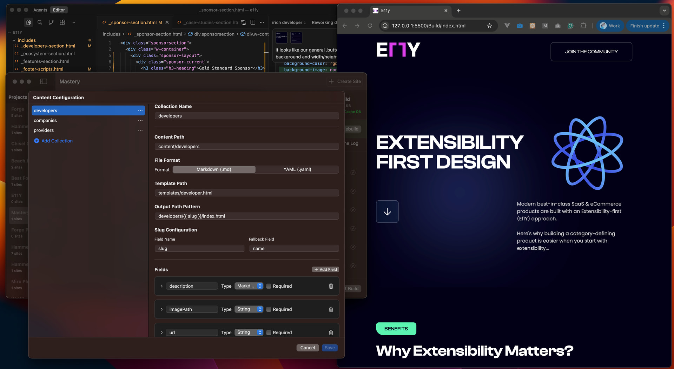
Task: Click the split editor icon
Action: [x=253, y=22]
